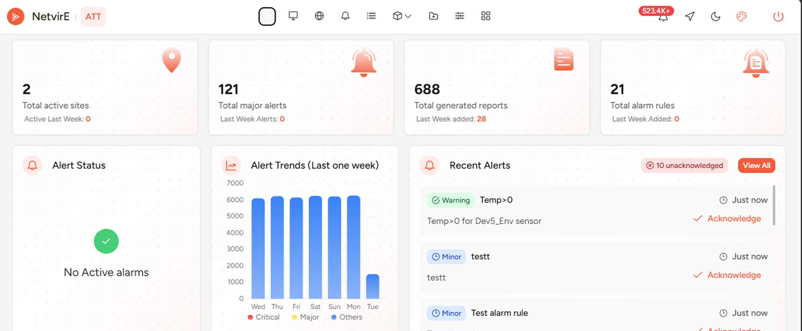The width and height of the screenshot is (802, 331).
Task: Open the folder reports icon
Action: click(434, 16)
